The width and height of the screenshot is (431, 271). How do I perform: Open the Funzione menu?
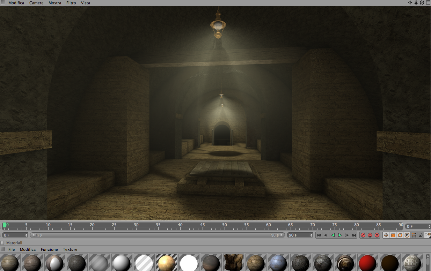tap(49, 249)
